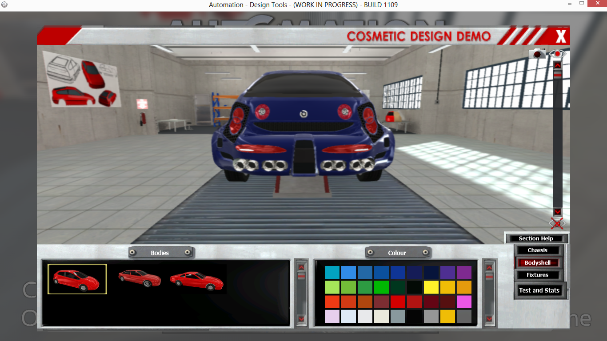Choose the light sky blue swatch
Screen dimensions: 607x341
[x=348, y=273]
